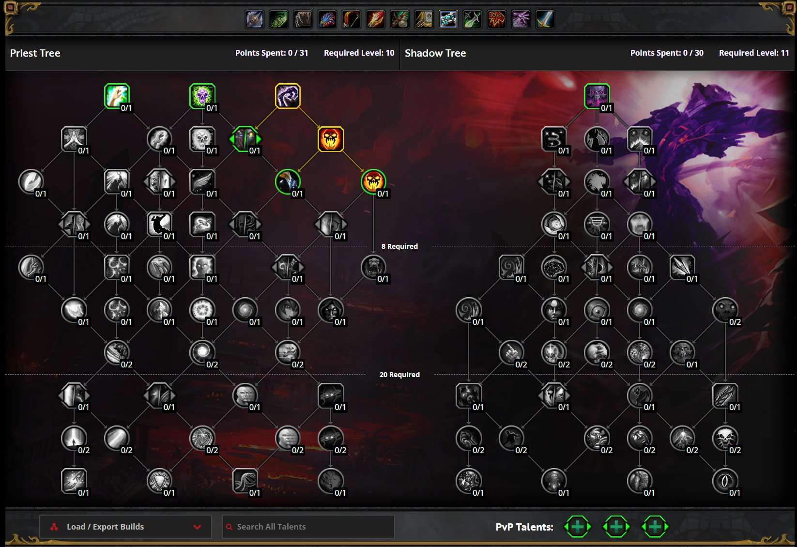Viewport: 797px width, 547px height.
Task: Choose the Mage class staff icon
Action: click(376, 20)
